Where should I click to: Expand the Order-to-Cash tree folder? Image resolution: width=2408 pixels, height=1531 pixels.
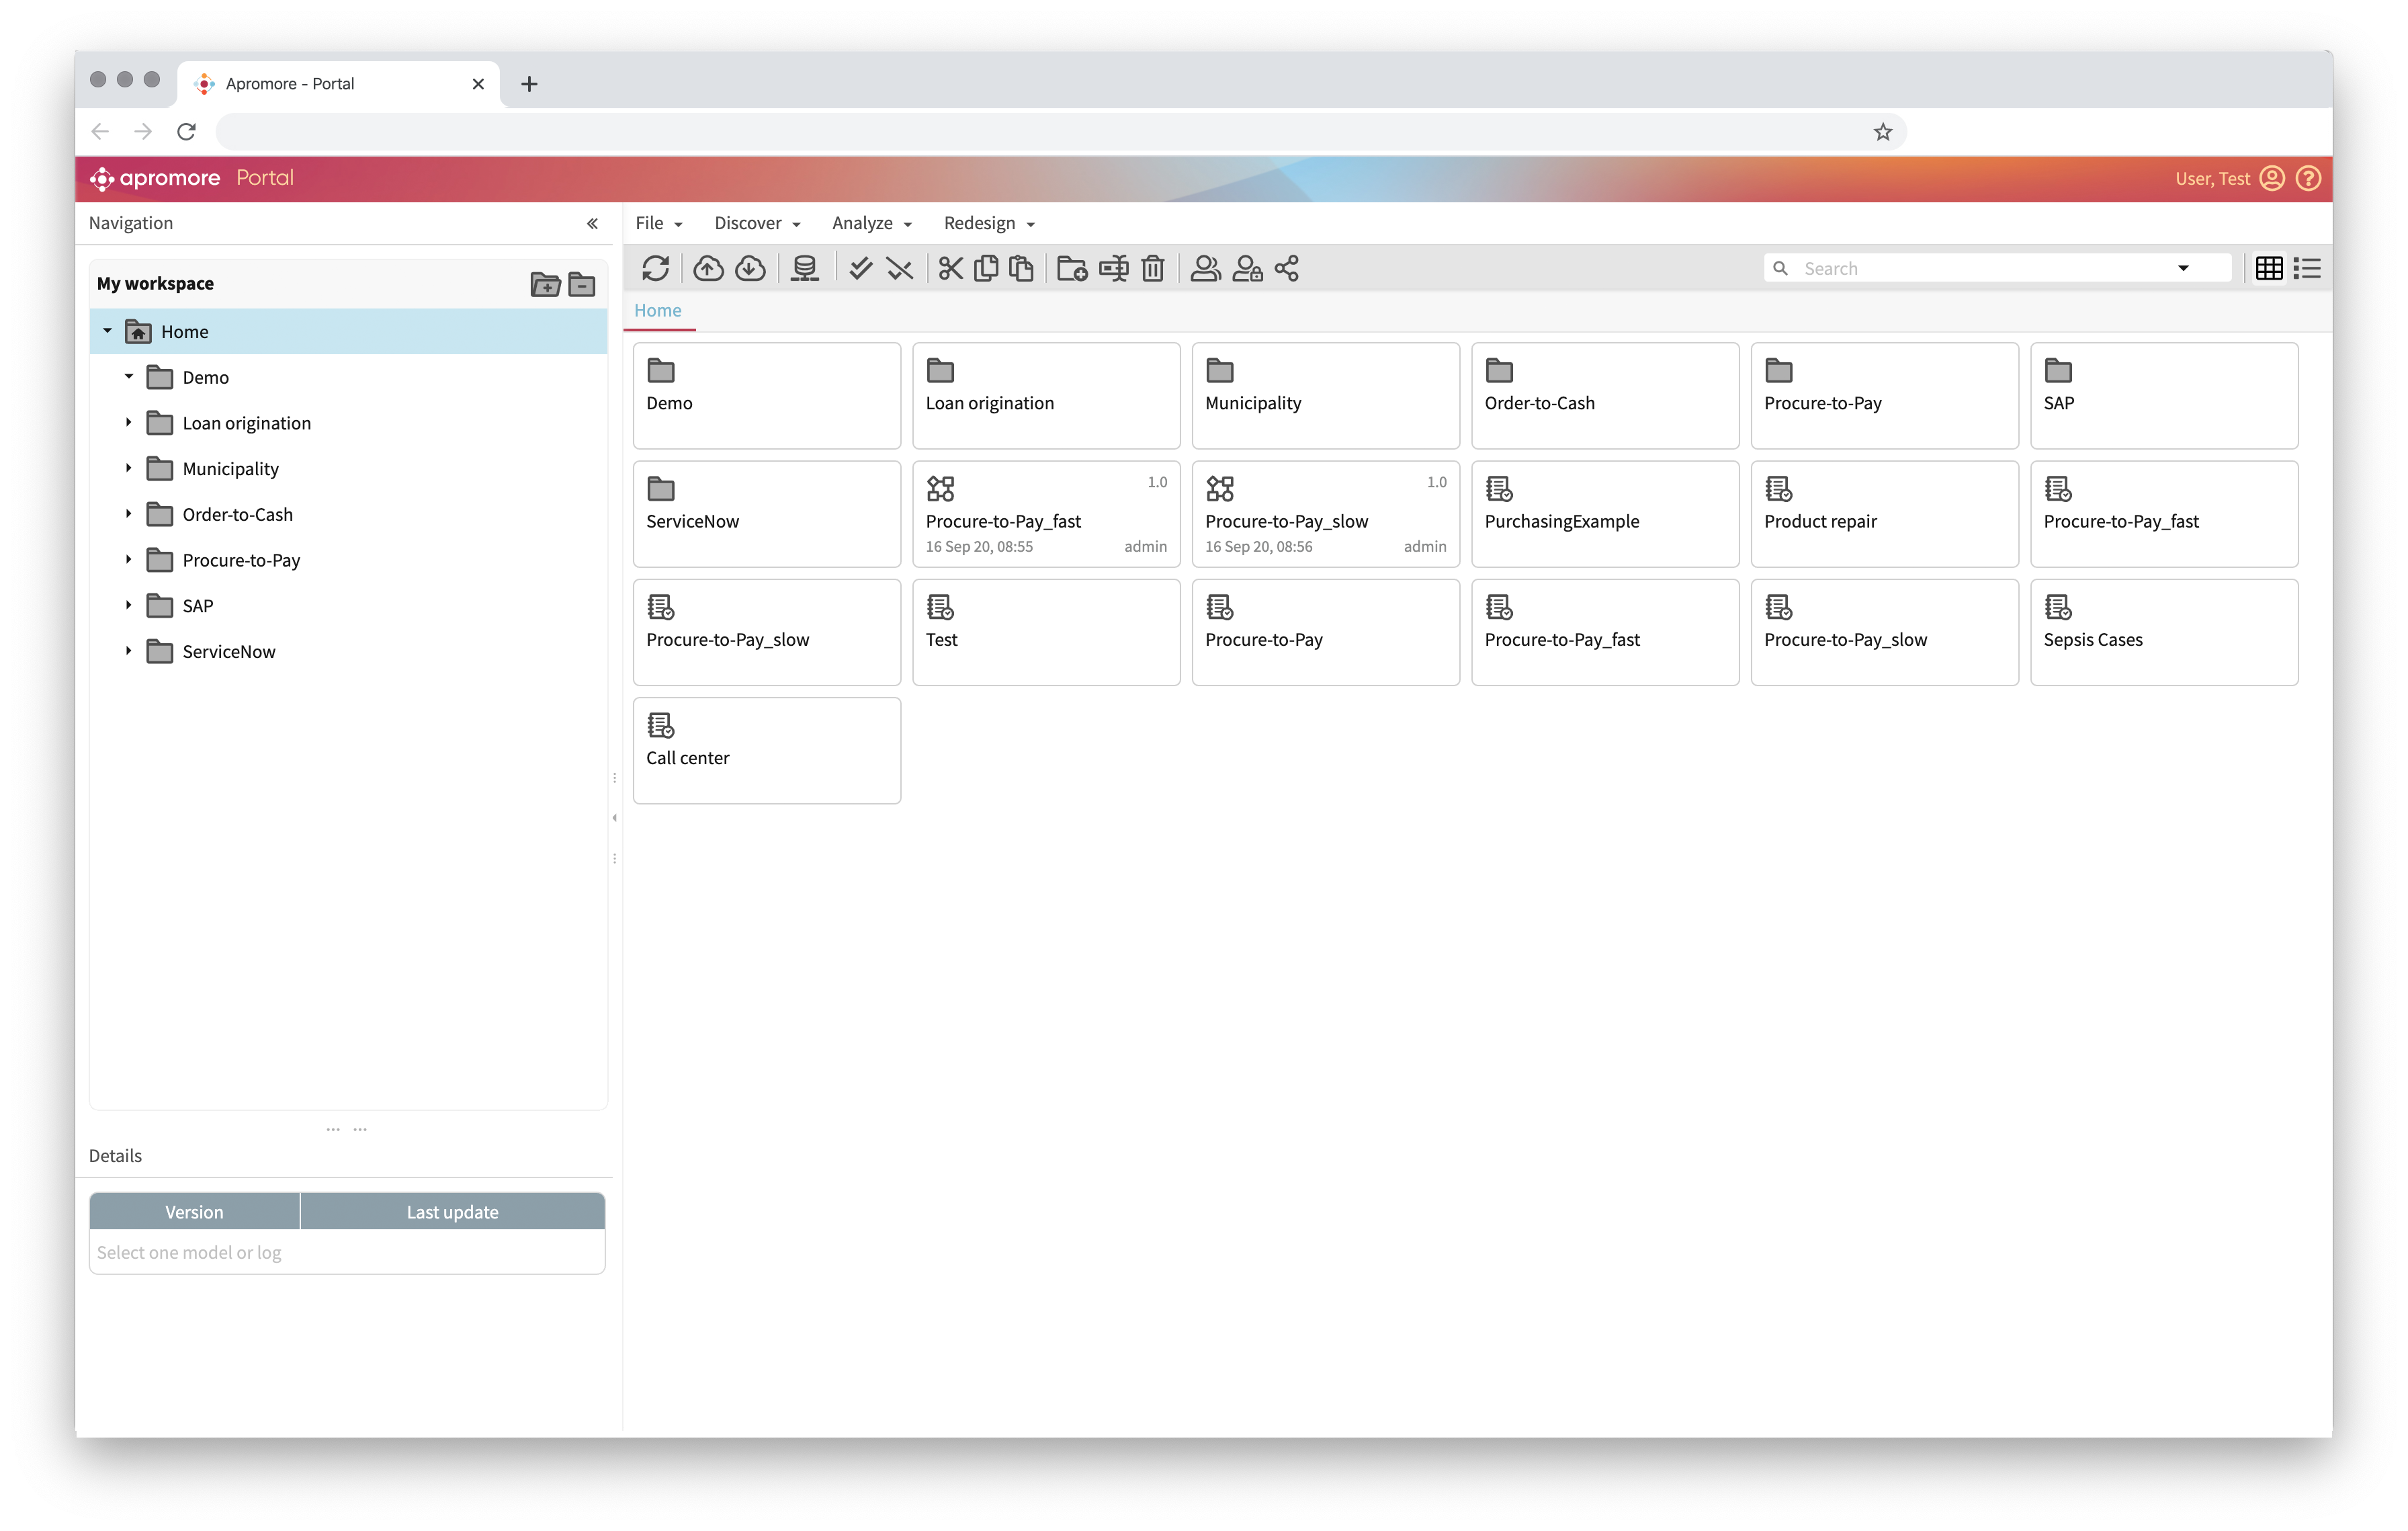[x=128, y=514]
